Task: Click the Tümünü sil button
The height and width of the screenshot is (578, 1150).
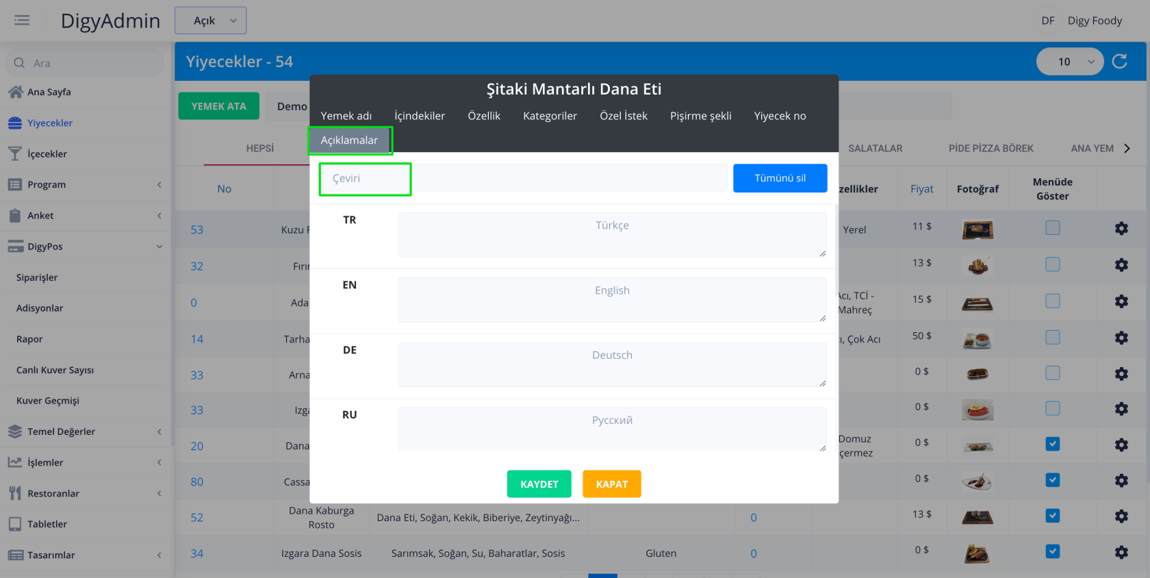Action: tap(780, 178)
